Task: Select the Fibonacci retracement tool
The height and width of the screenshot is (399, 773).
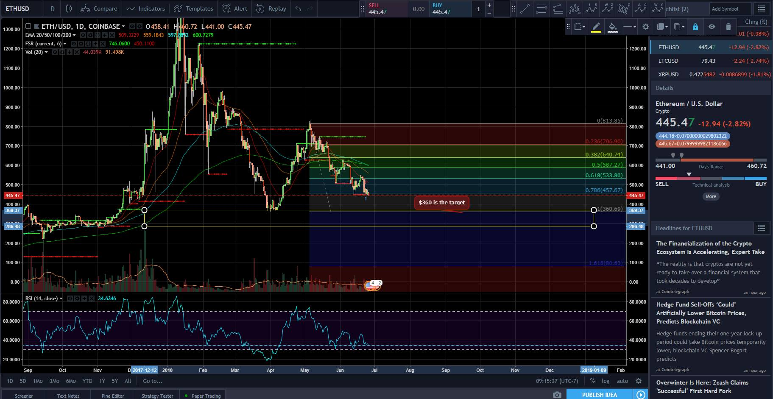Action: [x=558, y=8]
